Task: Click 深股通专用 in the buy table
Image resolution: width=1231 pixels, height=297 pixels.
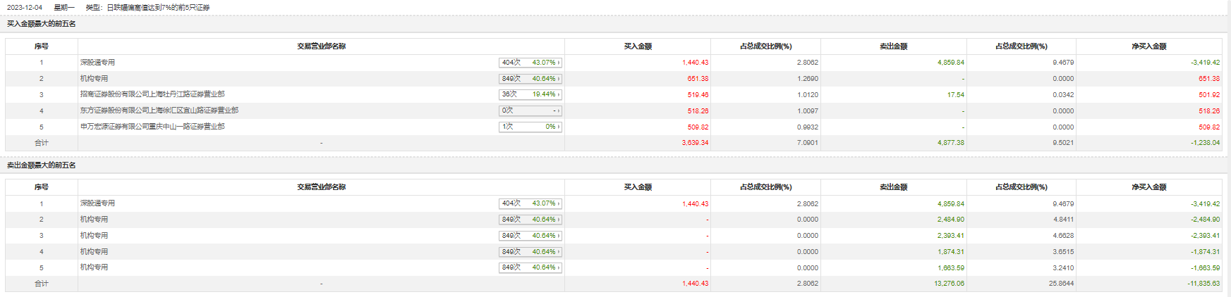Action: pos(97,63)
